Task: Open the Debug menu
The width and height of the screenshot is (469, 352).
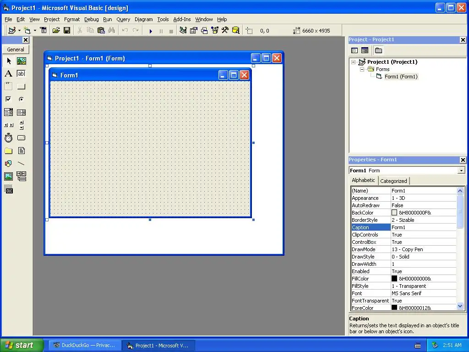Action: point(91,19)
